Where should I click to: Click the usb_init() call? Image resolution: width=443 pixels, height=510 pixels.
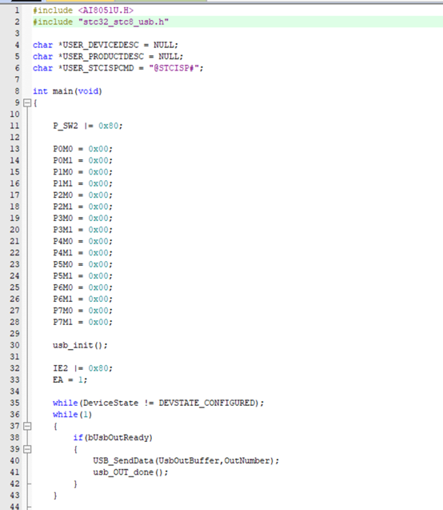point(80,345)
